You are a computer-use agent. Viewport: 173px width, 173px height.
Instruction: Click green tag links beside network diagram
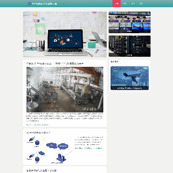(88, 148)
